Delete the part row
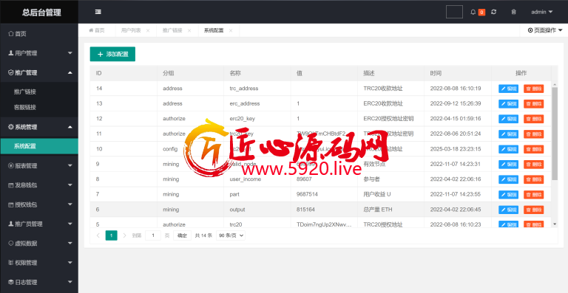568x293 pixels. 533,195
